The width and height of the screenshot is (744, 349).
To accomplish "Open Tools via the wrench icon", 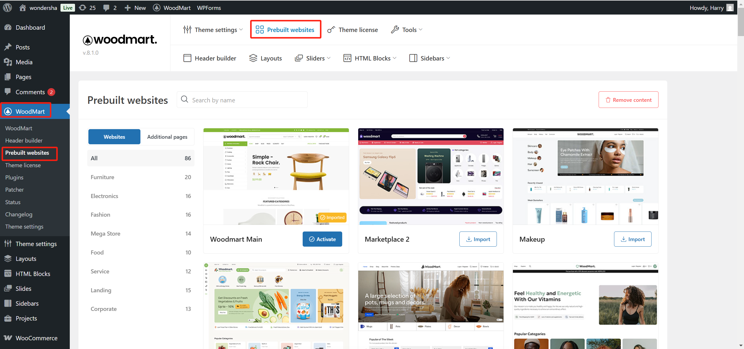I will point(395,29).
